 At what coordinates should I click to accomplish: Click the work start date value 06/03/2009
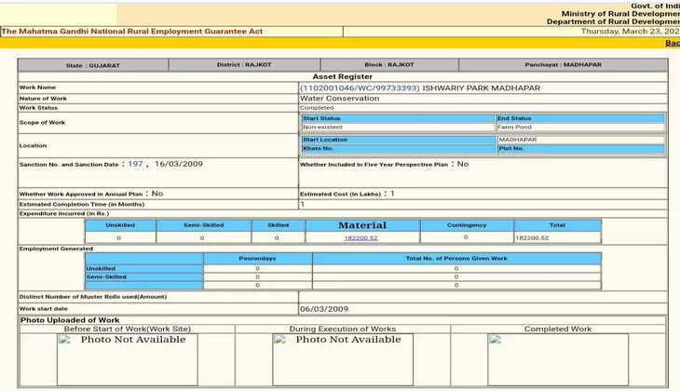[x=323, y=308]
